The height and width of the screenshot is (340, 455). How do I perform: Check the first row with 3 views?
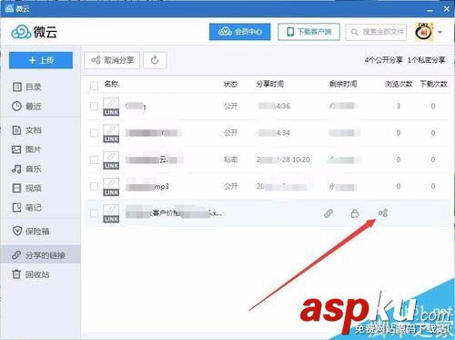point(94,107)
